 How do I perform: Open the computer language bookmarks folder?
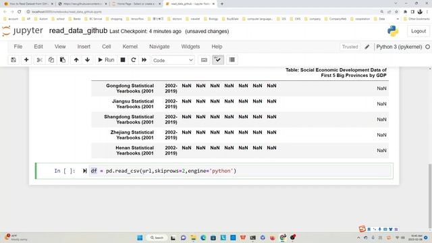[257, 19]
